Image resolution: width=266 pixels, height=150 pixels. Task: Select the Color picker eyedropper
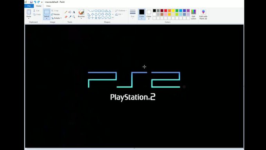[x=70, y=17]
